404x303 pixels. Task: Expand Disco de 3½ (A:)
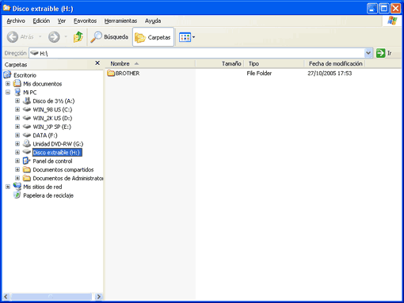pos(17,100)
